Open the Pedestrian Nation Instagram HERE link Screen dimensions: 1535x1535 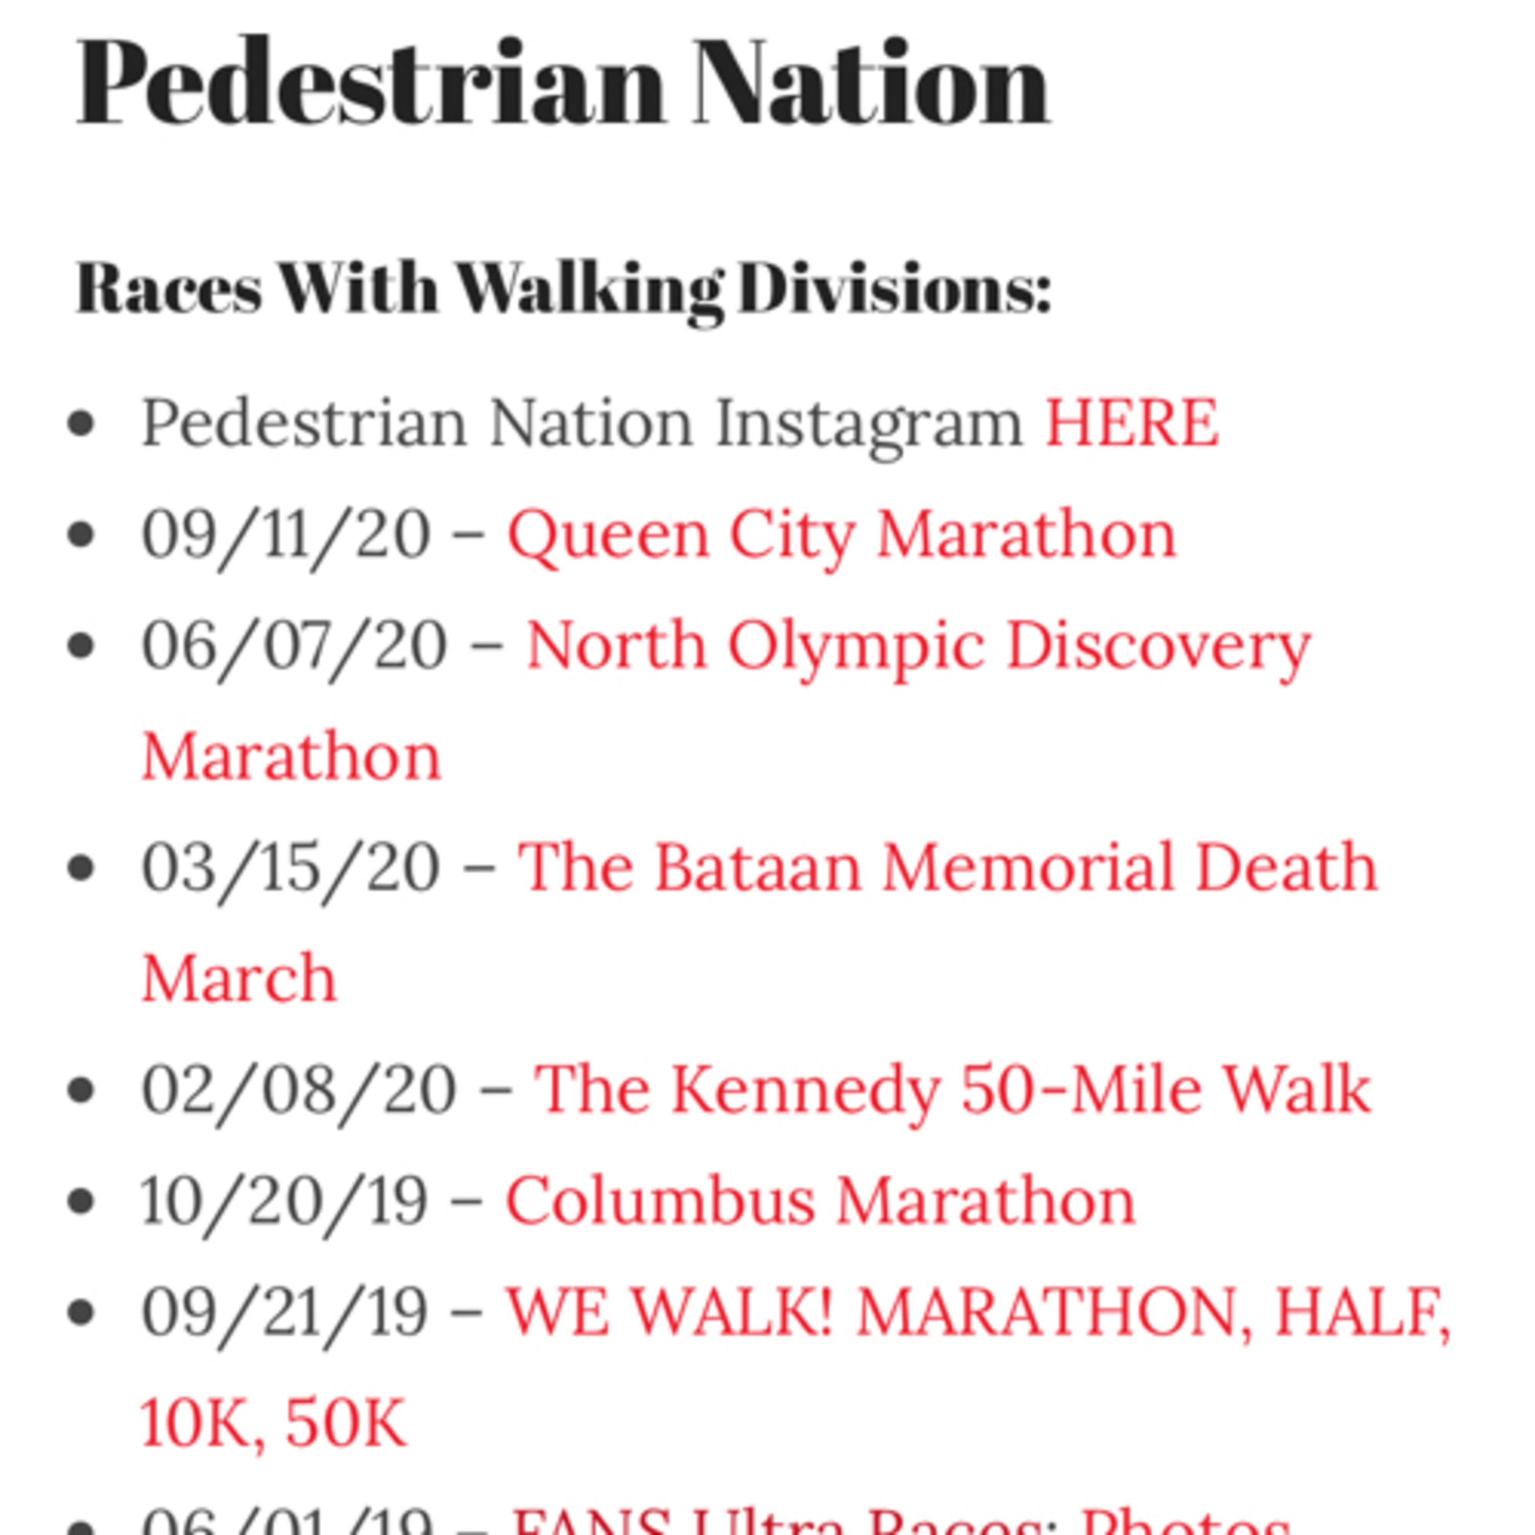[x=1131, y=423]
